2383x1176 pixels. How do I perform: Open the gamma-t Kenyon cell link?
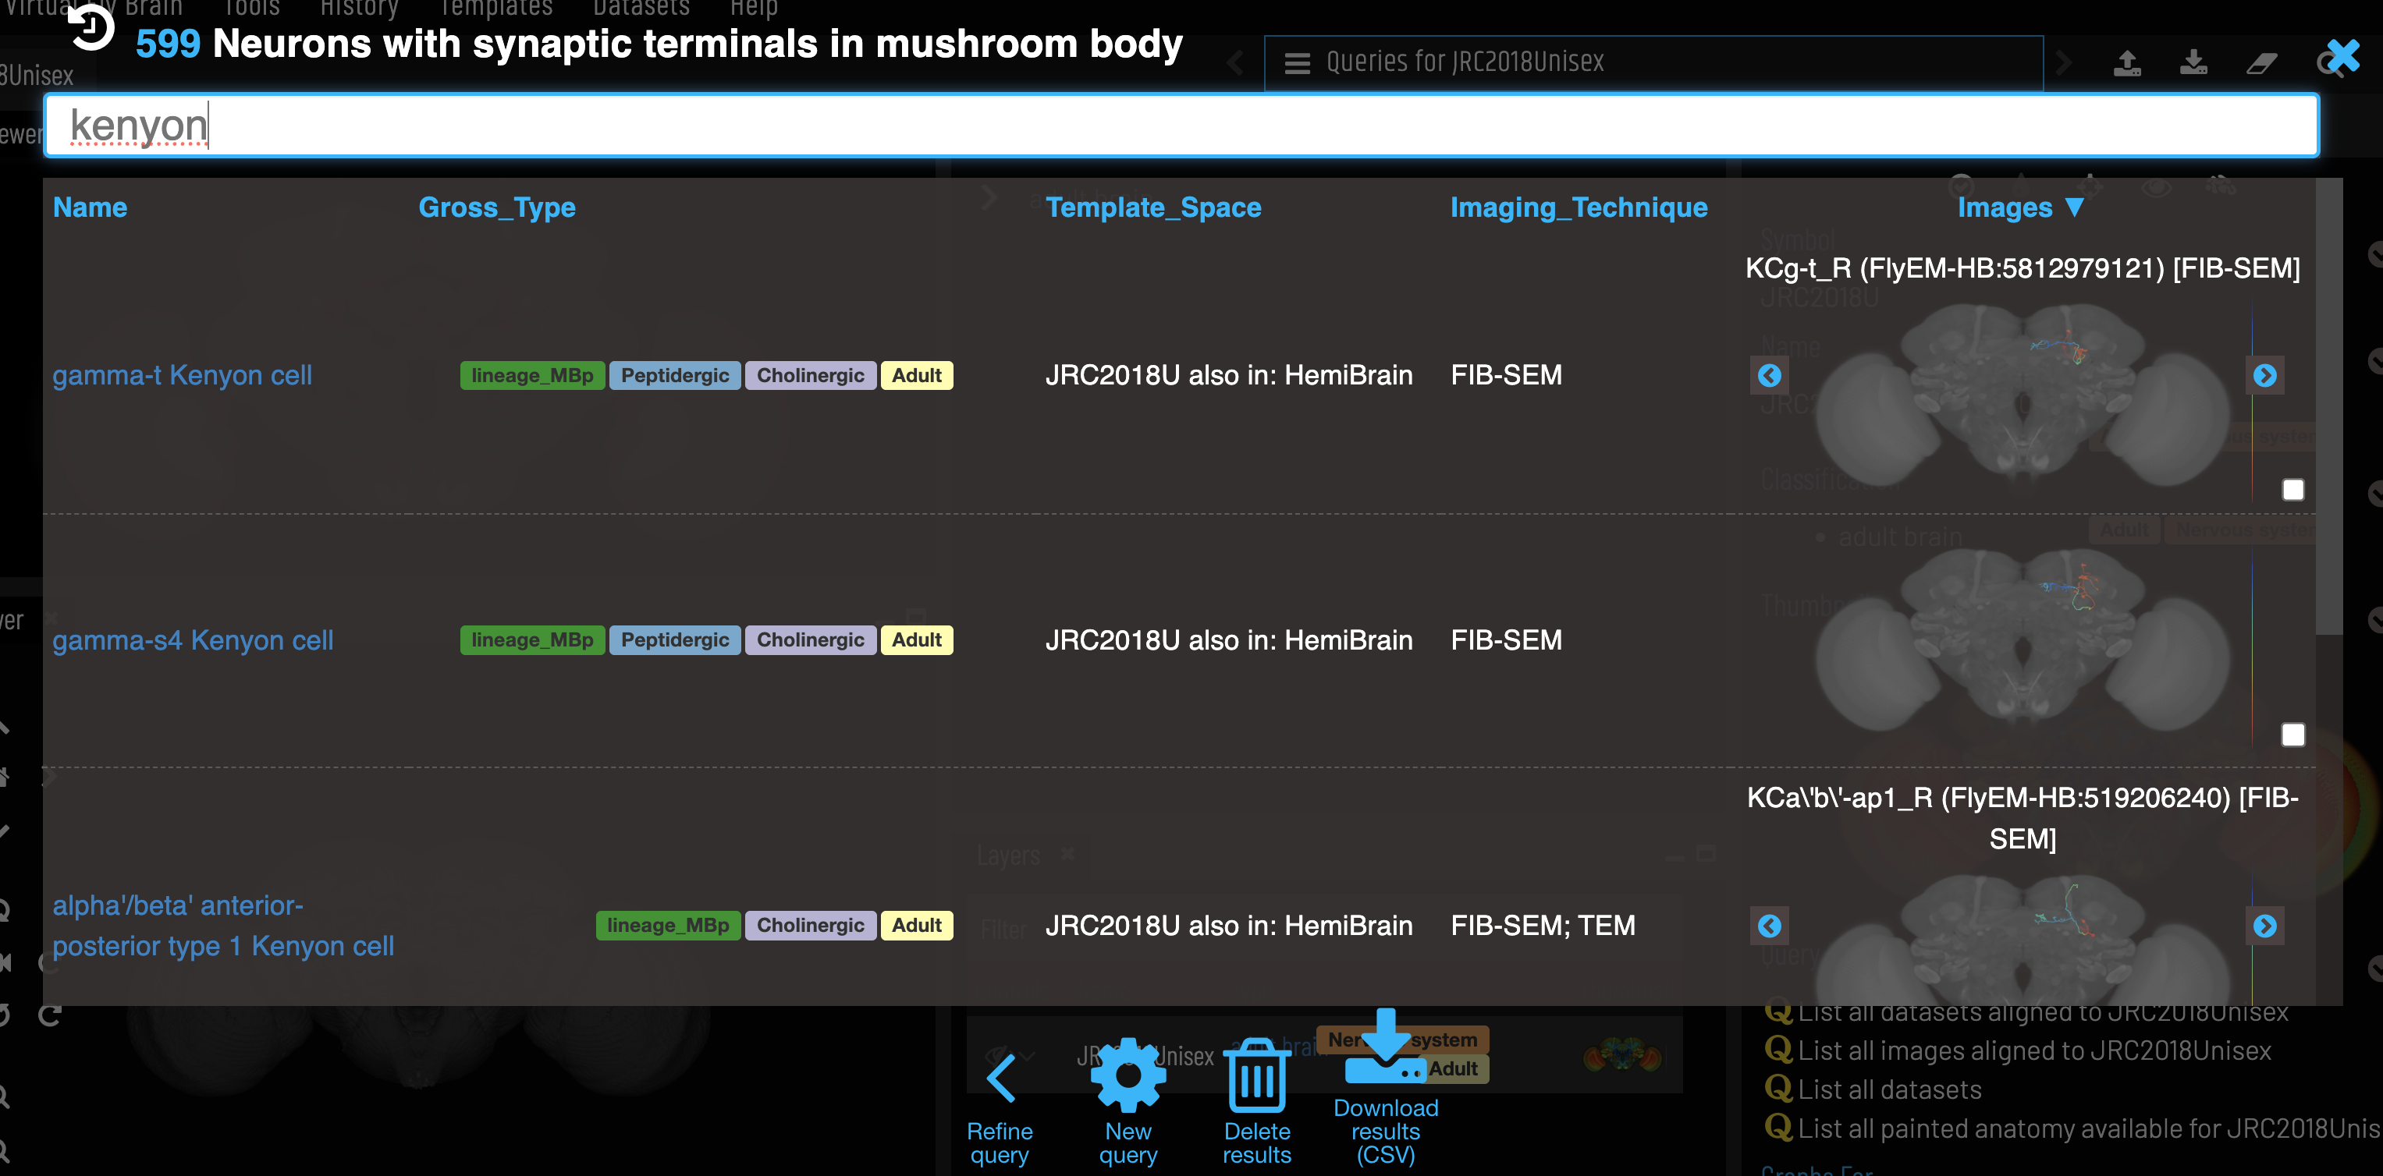point(183,375)
